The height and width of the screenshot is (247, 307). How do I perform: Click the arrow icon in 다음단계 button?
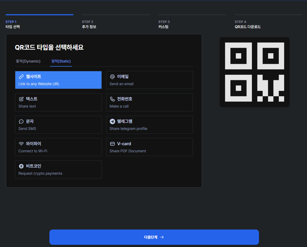[162, 237]
